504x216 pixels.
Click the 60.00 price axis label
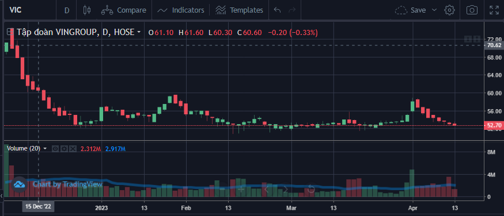click(494, 93)
